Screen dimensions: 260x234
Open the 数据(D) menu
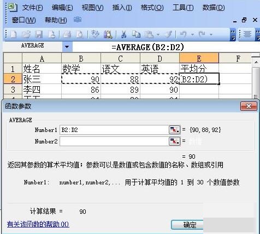click(214, 8)
